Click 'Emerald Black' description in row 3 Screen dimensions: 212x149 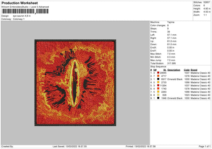pyautogui.click(x=175, y=79)
